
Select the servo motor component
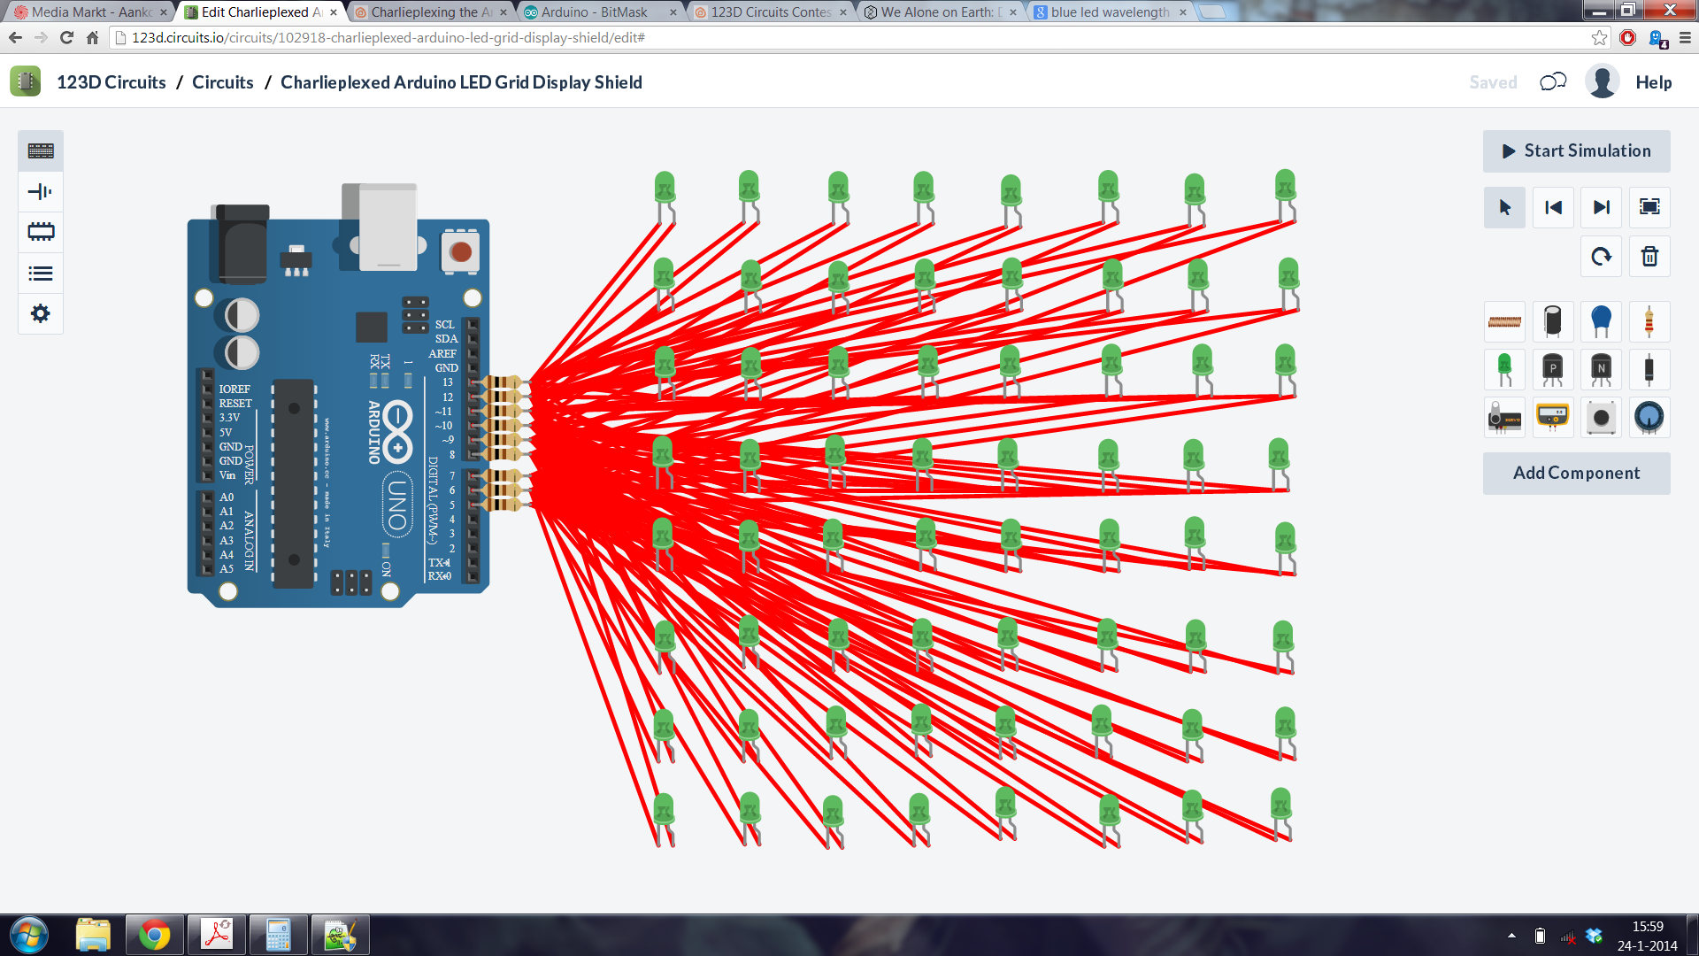1505,417
